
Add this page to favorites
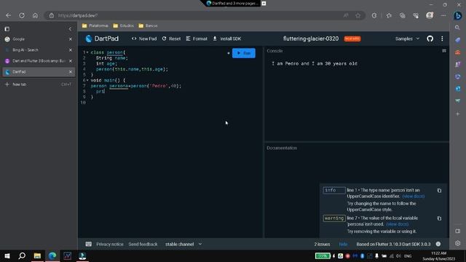pos(358,15)
